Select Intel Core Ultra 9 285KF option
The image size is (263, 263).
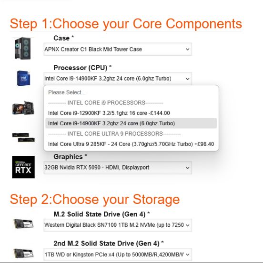(x=131, y=144)
